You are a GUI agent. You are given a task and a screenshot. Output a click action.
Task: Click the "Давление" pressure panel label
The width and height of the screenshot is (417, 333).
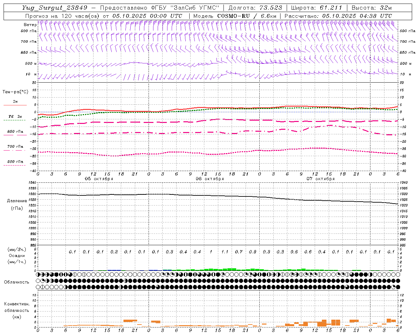(x=17, y=201)
